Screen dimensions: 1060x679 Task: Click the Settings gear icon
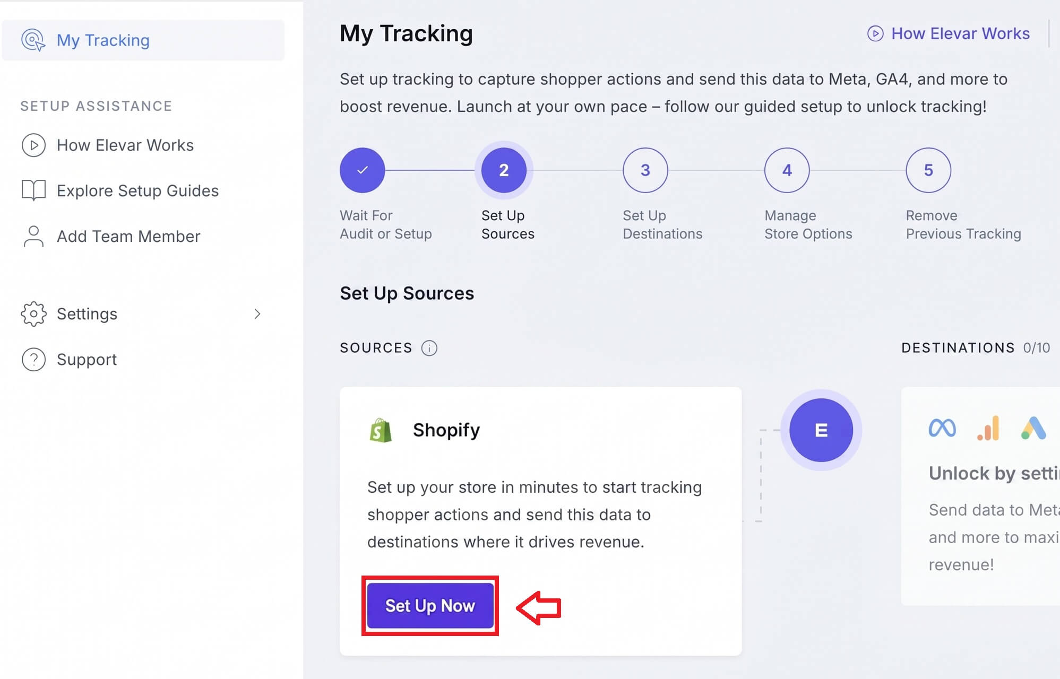point(33,314)
